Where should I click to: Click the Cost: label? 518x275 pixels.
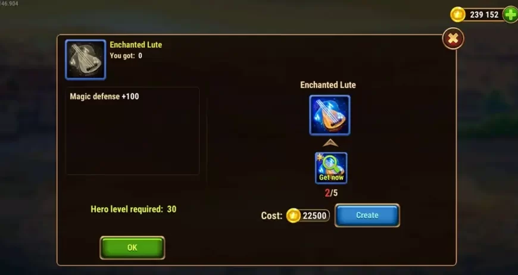point(272,215)
